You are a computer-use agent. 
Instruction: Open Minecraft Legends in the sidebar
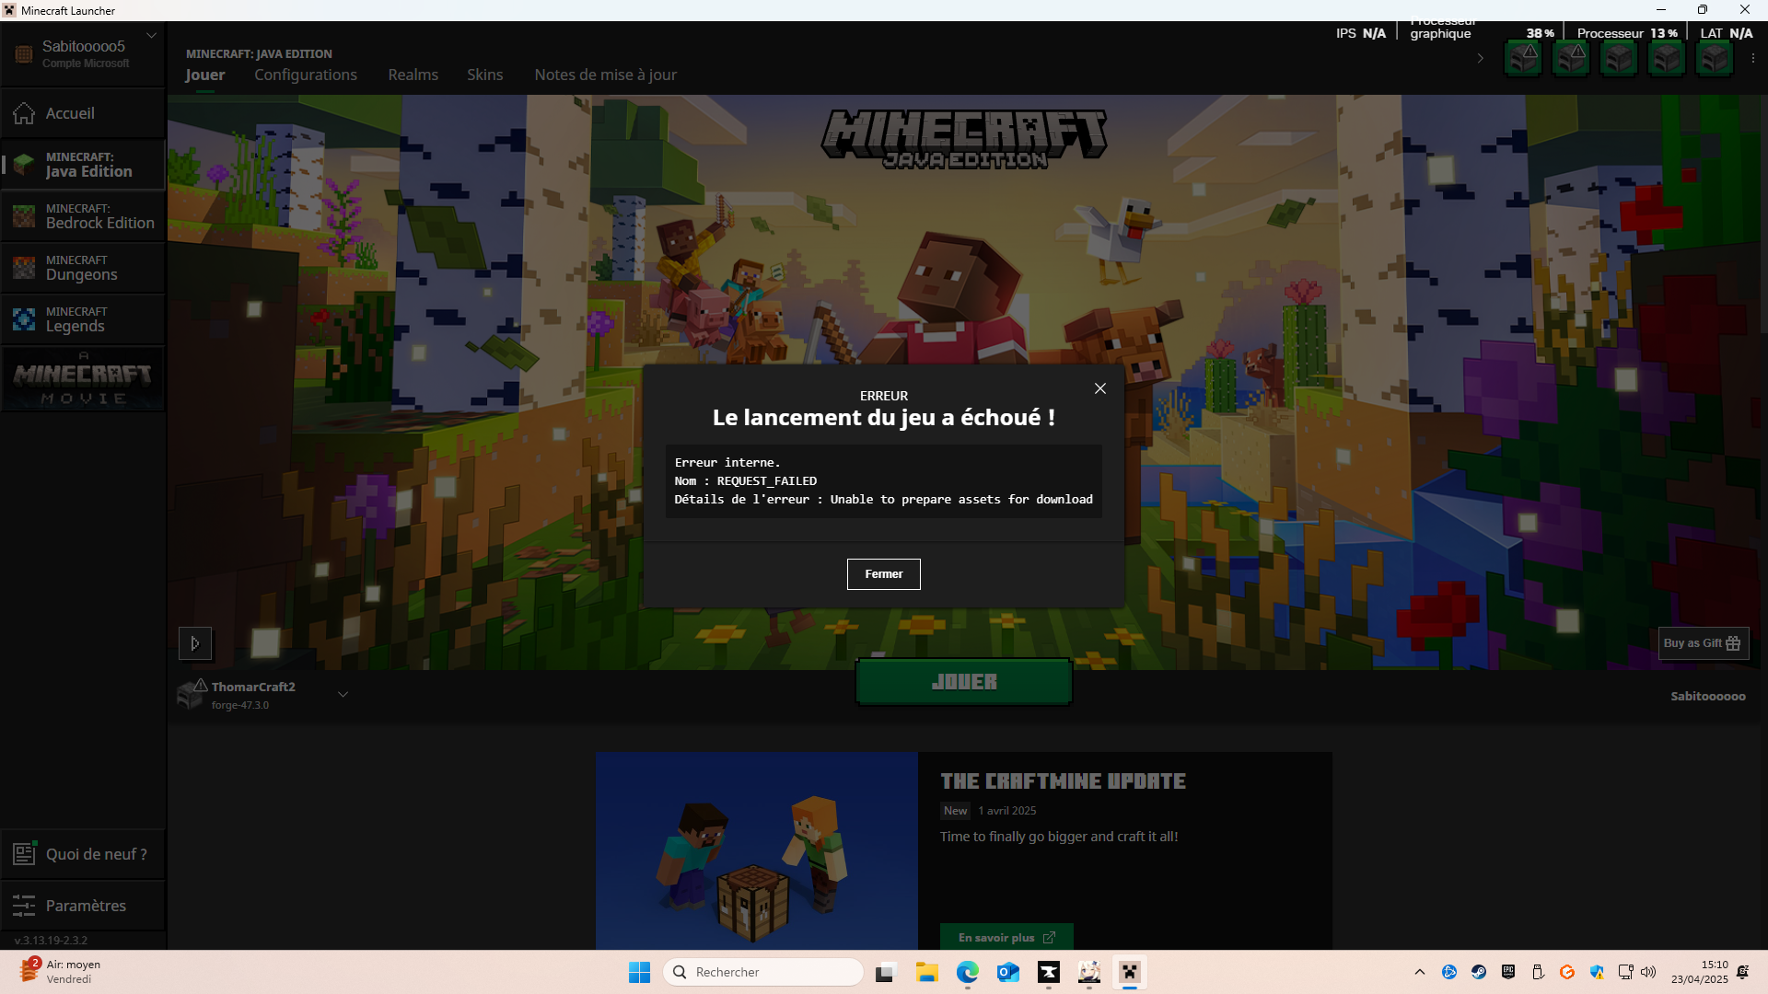(83, 319)
